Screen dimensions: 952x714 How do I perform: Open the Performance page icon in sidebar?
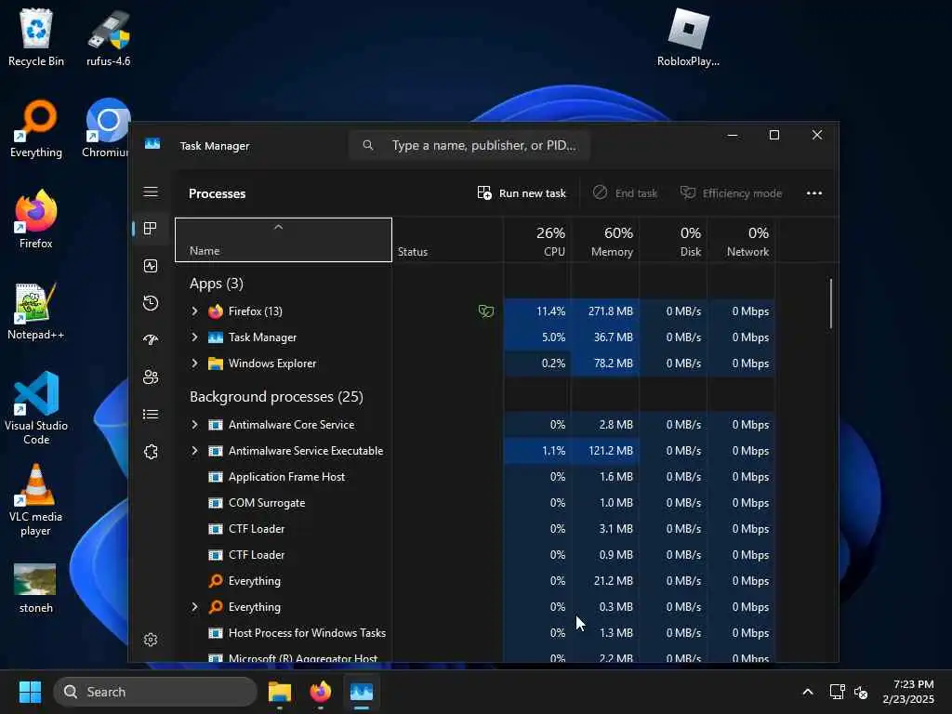(151, 266)
